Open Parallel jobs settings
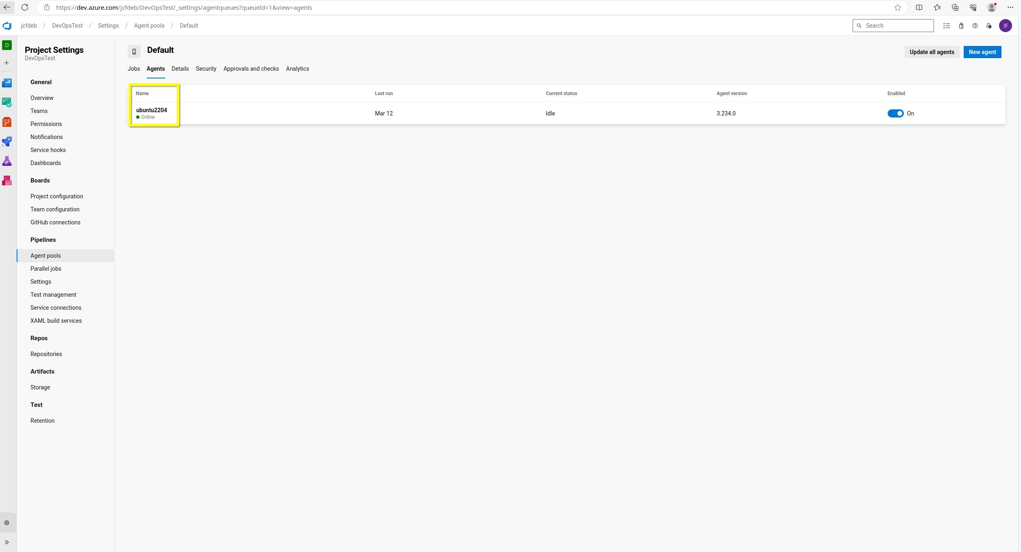This screenshot has height=552, width=1021. coord(46,269)
